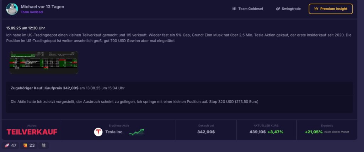364x152 pixels.
Task: Click Michael's profile avatar
Action: pos(12,9)
